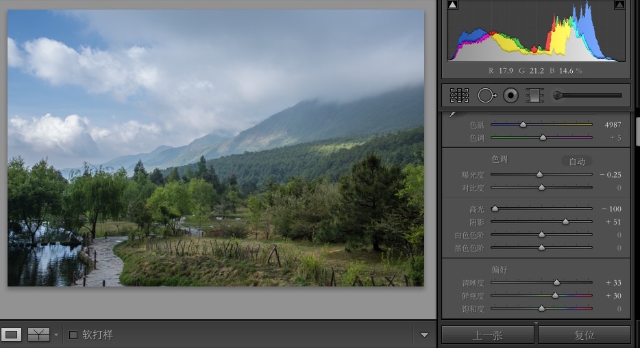The image size is (640, 348).
Task: Choose the Red Eye Correction tool
Action: pos(510,96)
